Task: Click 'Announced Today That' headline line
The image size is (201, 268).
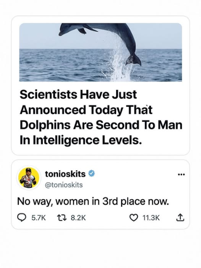Action: (x=86, y=110)
